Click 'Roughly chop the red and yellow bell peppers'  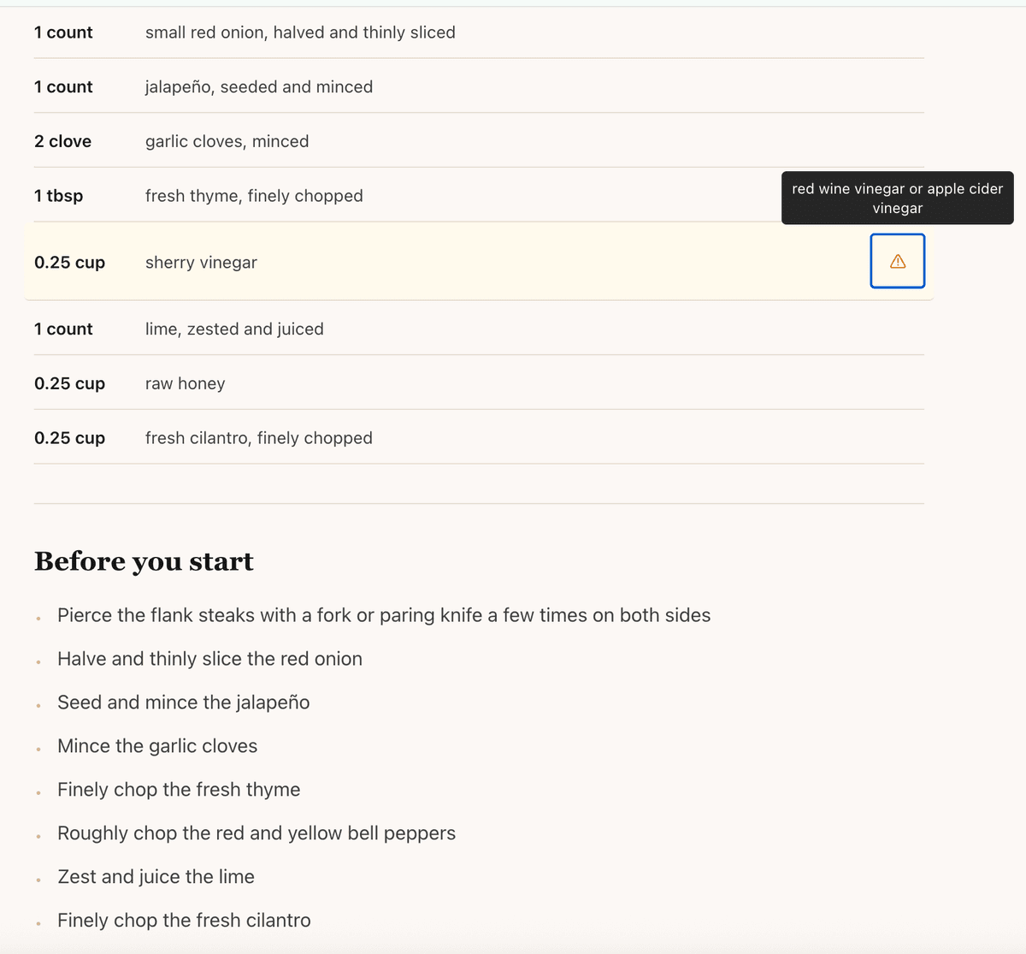tap(256, 833)
